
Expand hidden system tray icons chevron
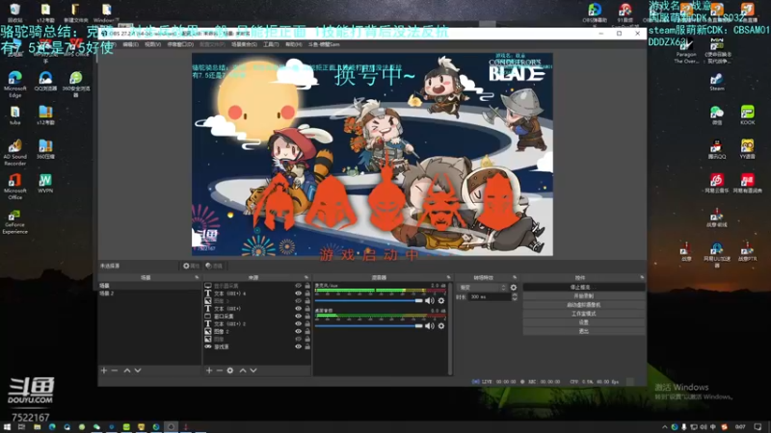point(665,427)
